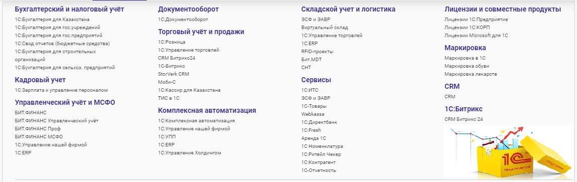This screenshot has height=182, width=577.
Task: Open the 1С:УПП link
Action: click(x=166, y=137)
